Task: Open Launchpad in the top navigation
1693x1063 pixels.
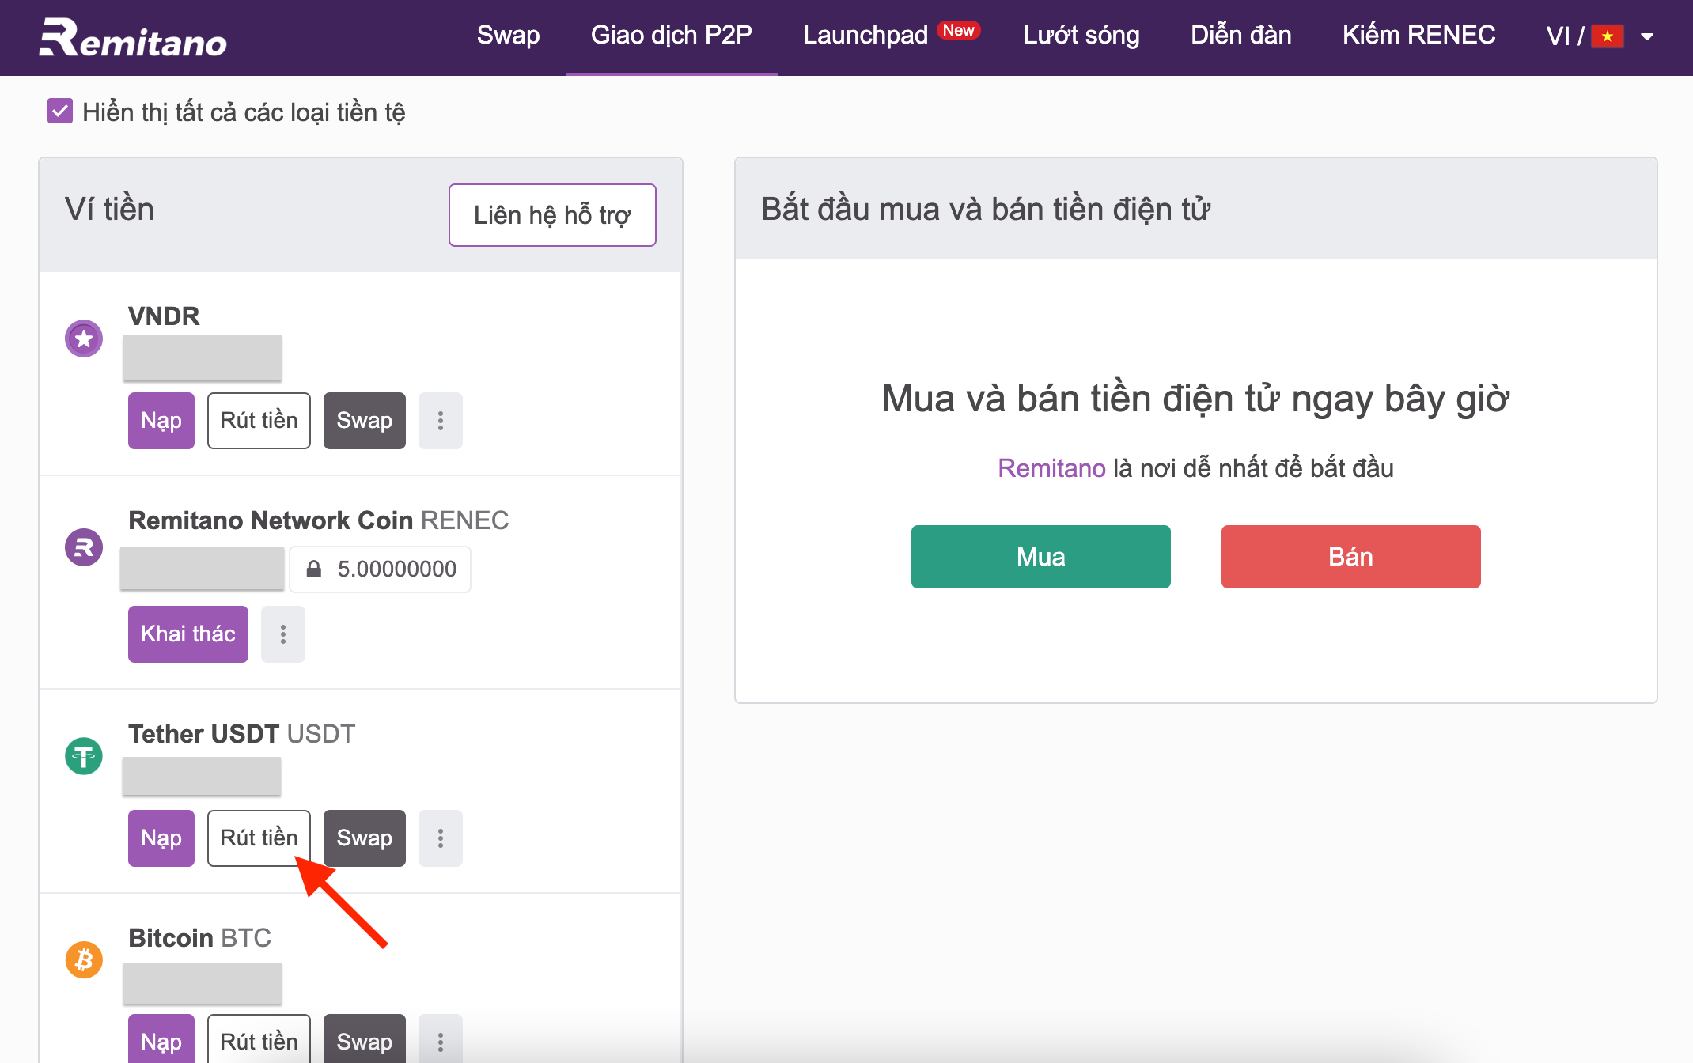Action: tap(865, 36)
